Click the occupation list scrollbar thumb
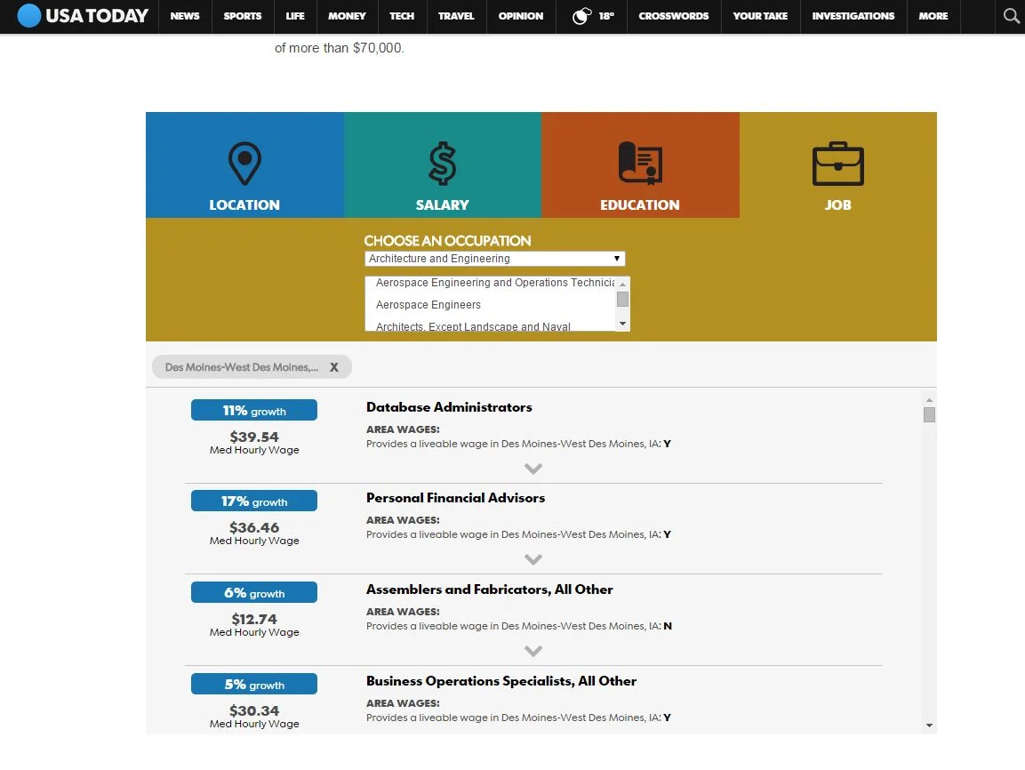 [623, 300]
